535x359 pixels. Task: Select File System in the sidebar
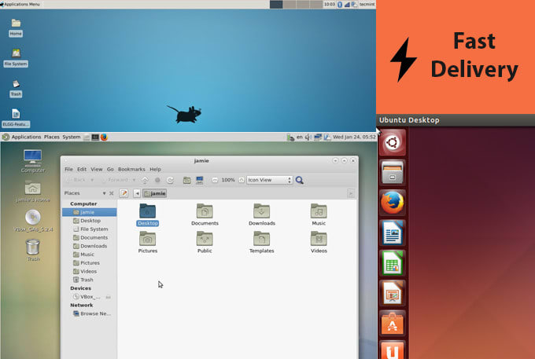coord(94,229)
